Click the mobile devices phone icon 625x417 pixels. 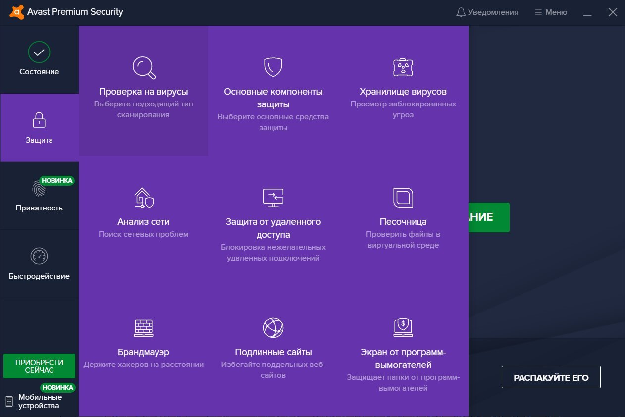(9, 401)
